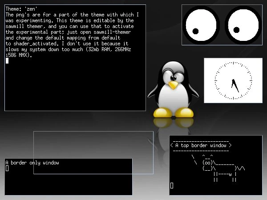Click the ASCII cow's legs in cowsay terminal

pos(225,177)
